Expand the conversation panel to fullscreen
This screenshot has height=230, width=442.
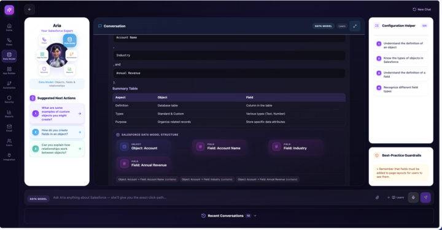coord(355,26)
